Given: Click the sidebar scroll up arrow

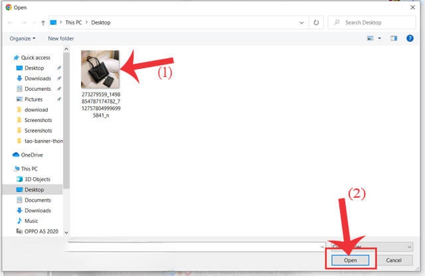Looking at the screenshot, I should (x=66, y=49).
